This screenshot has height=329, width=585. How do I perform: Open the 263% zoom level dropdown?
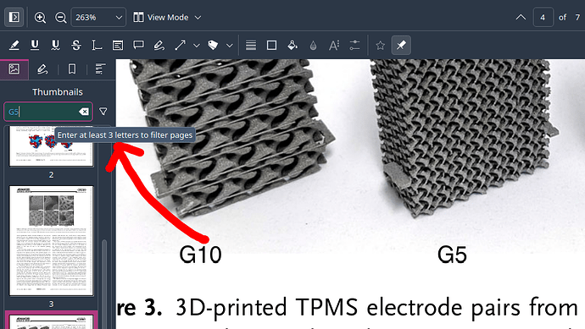coord(98,18)
